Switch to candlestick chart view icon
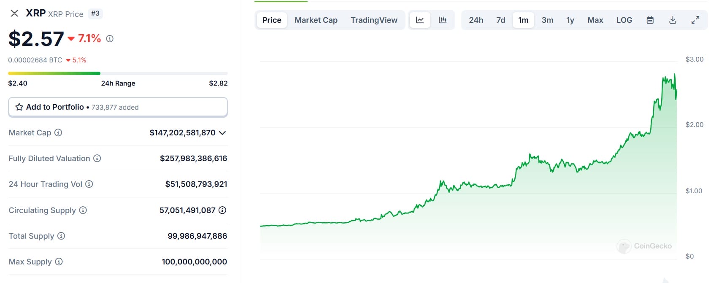711x283 pixels. 443,20
